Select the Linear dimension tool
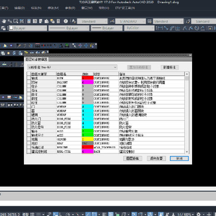 [x=160, y=28]
